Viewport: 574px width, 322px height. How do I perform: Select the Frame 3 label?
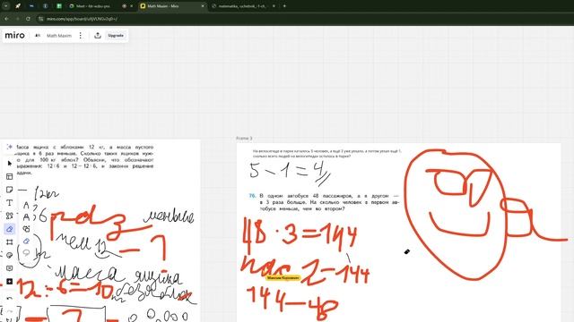tap(244, 139)
